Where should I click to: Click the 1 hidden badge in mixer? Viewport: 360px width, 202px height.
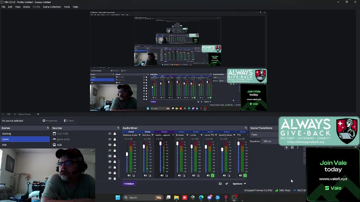pyautogui.click(x=129, y=184)
